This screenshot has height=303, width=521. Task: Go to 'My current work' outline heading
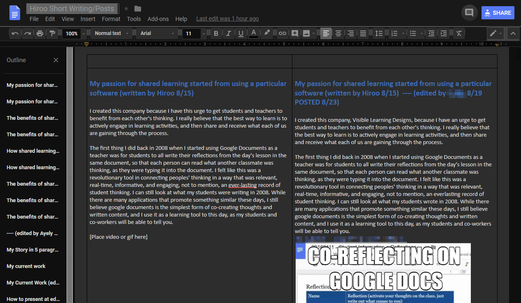[26, 266]
